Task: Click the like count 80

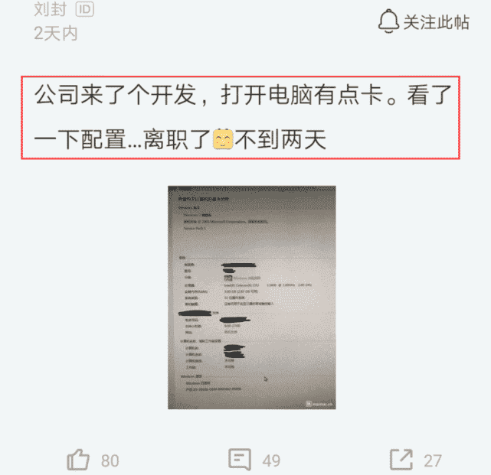Action: tap(110, 461)
